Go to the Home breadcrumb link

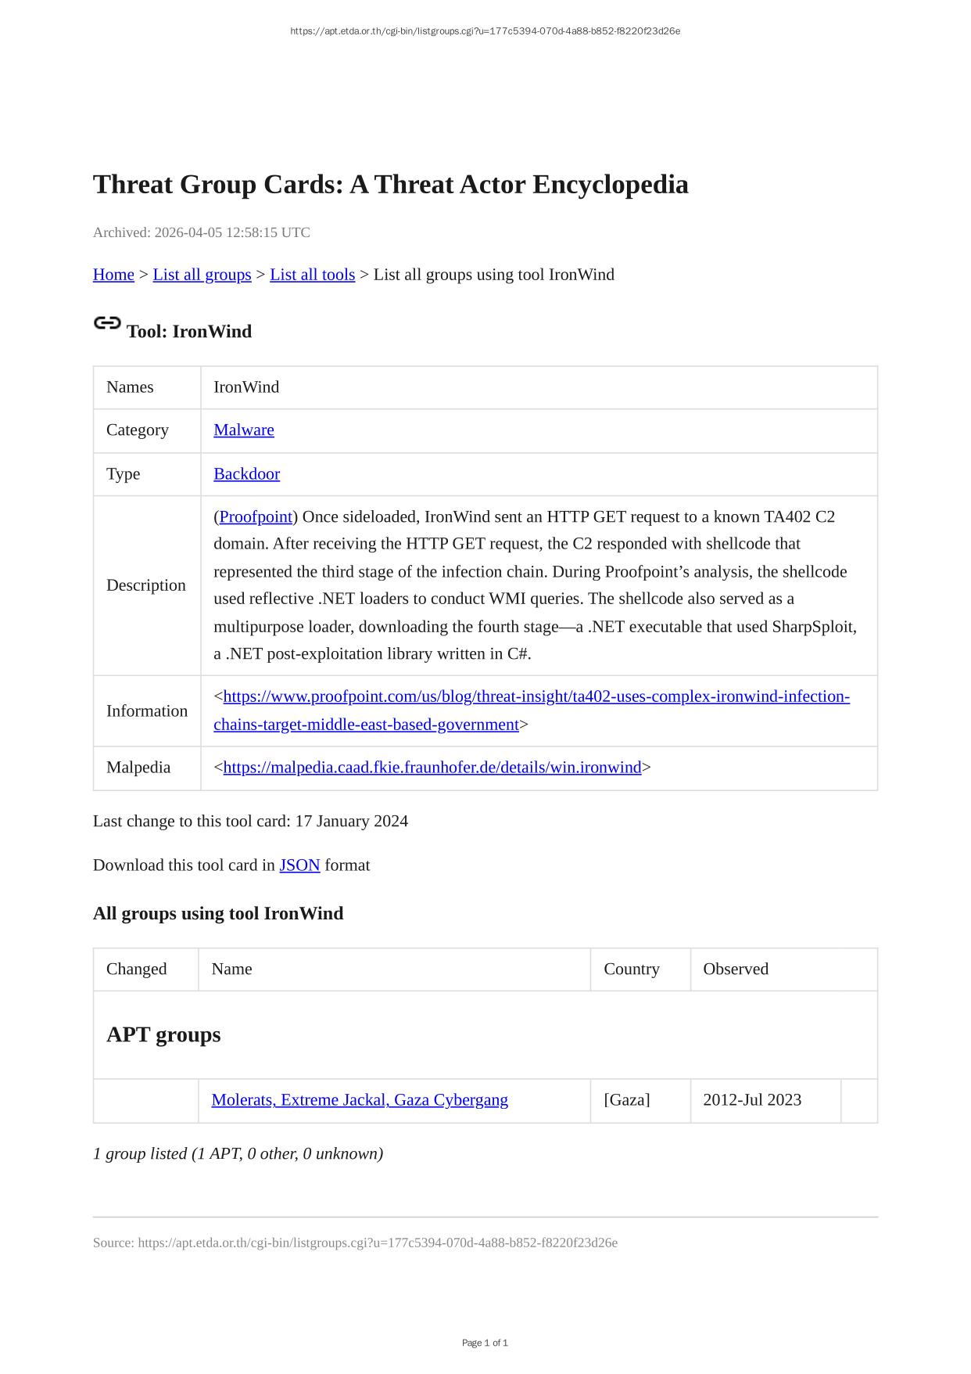(x=113, y=275)
